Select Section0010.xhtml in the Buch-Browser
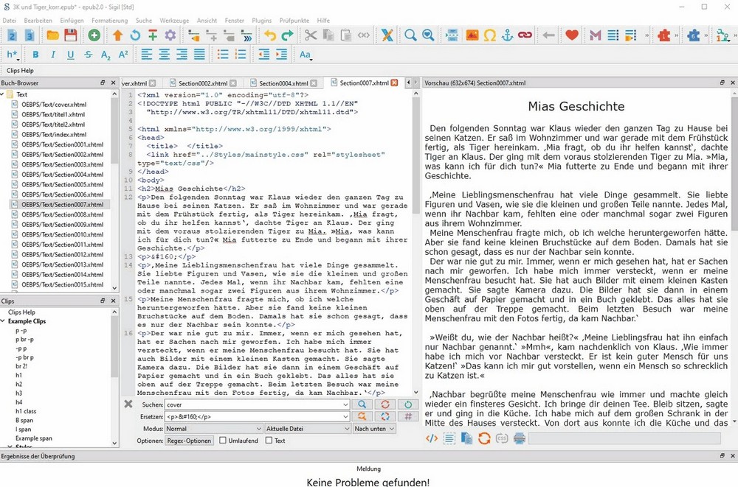The image size is (738, 487). coord(62,234)
